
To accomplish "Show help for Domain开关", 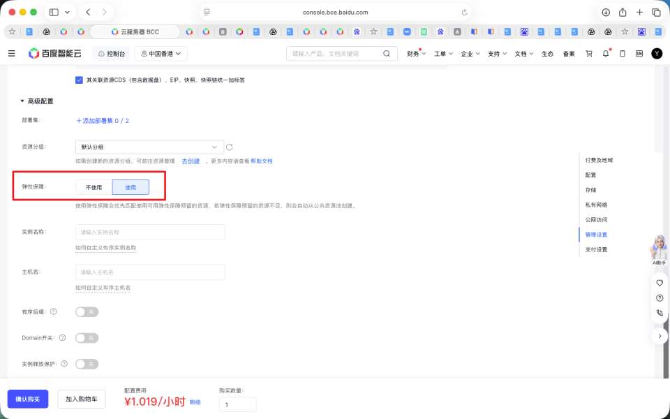I will coord(62,338).
